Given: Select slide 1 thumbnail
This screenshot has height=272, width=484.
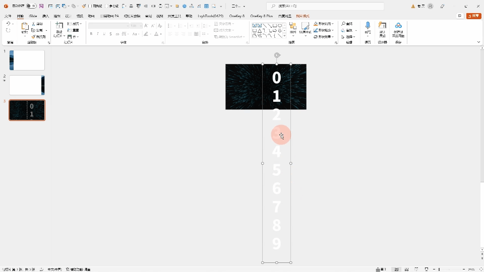Looking at the screenshot, I should click(x=27, y=60).
